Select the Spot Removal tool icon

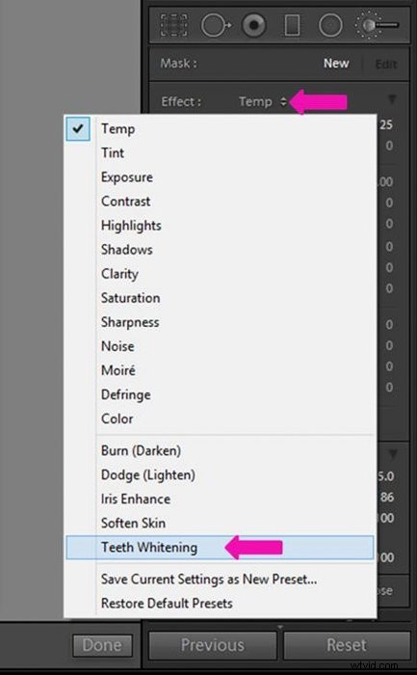(x=217, y=25)
